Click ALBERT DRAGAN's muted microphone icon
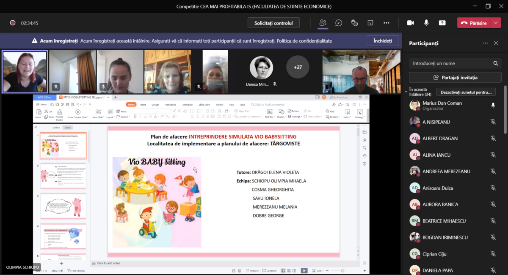Image resolution: width=508 pixels, height=275 pixels. 493,138
